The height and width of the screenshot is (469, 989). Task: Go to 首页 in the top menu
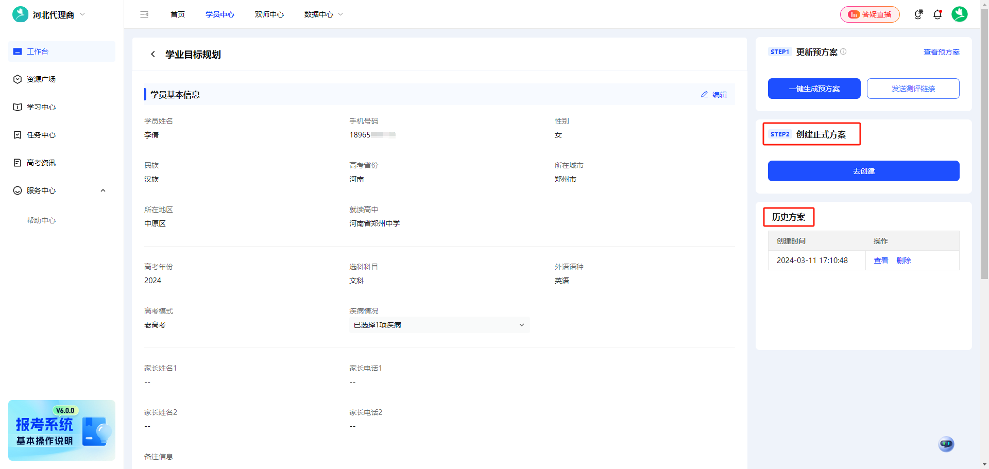point(177,14)
